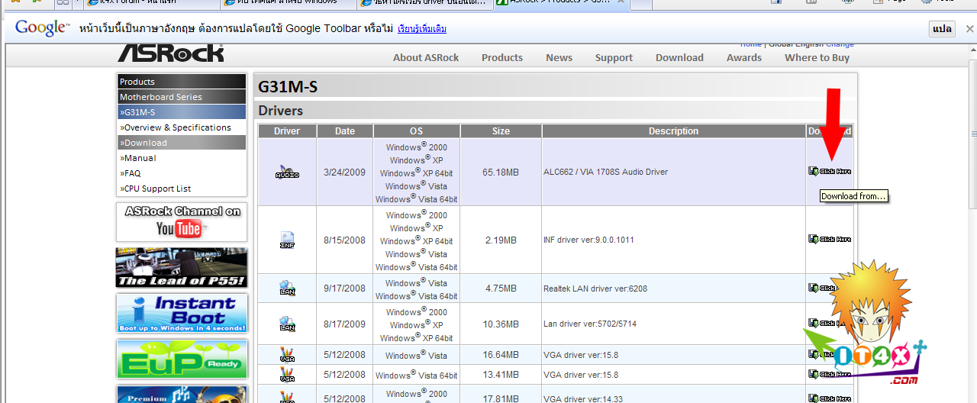The height and width of the screenshot is (403, 977).
Task: Click the date 8/17/2009
Action: 345,324
